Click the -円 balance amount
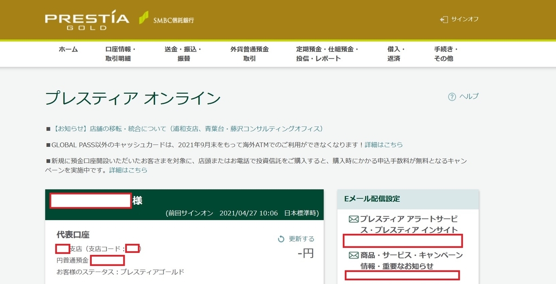556x284 pixels. point(306,253)
